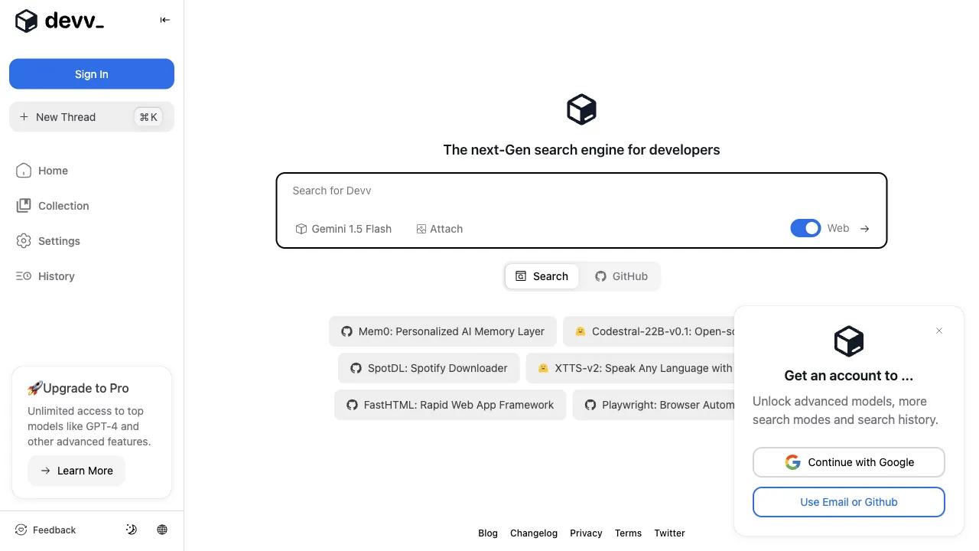Click the Settings gear icon
The height and width of the screenshot is (551, 979).
tap(24, 241)
